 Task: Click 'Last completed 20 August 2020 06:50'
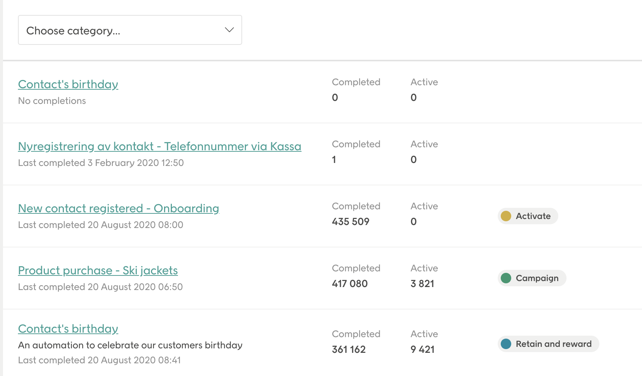(101, 287)
